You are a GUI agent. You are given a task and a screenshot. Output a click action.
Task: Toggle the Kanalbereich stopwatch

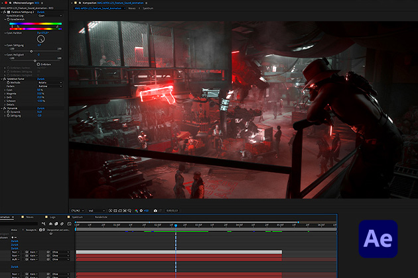[x=8, y=19]
